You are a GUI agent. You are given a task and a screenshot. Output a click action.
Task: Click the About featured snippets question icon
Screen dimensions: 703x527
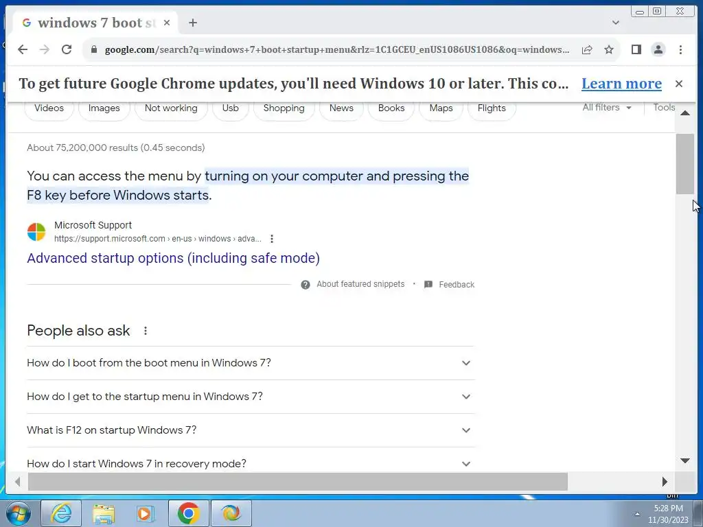306,285
